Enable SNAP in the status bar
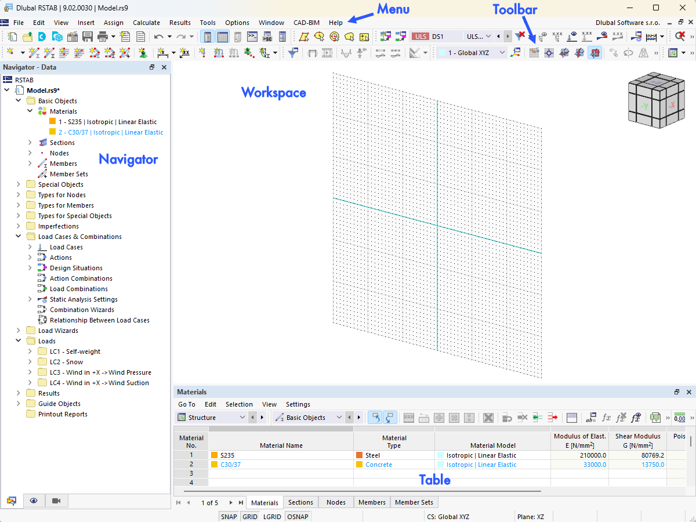 click(x=229, y=516)
